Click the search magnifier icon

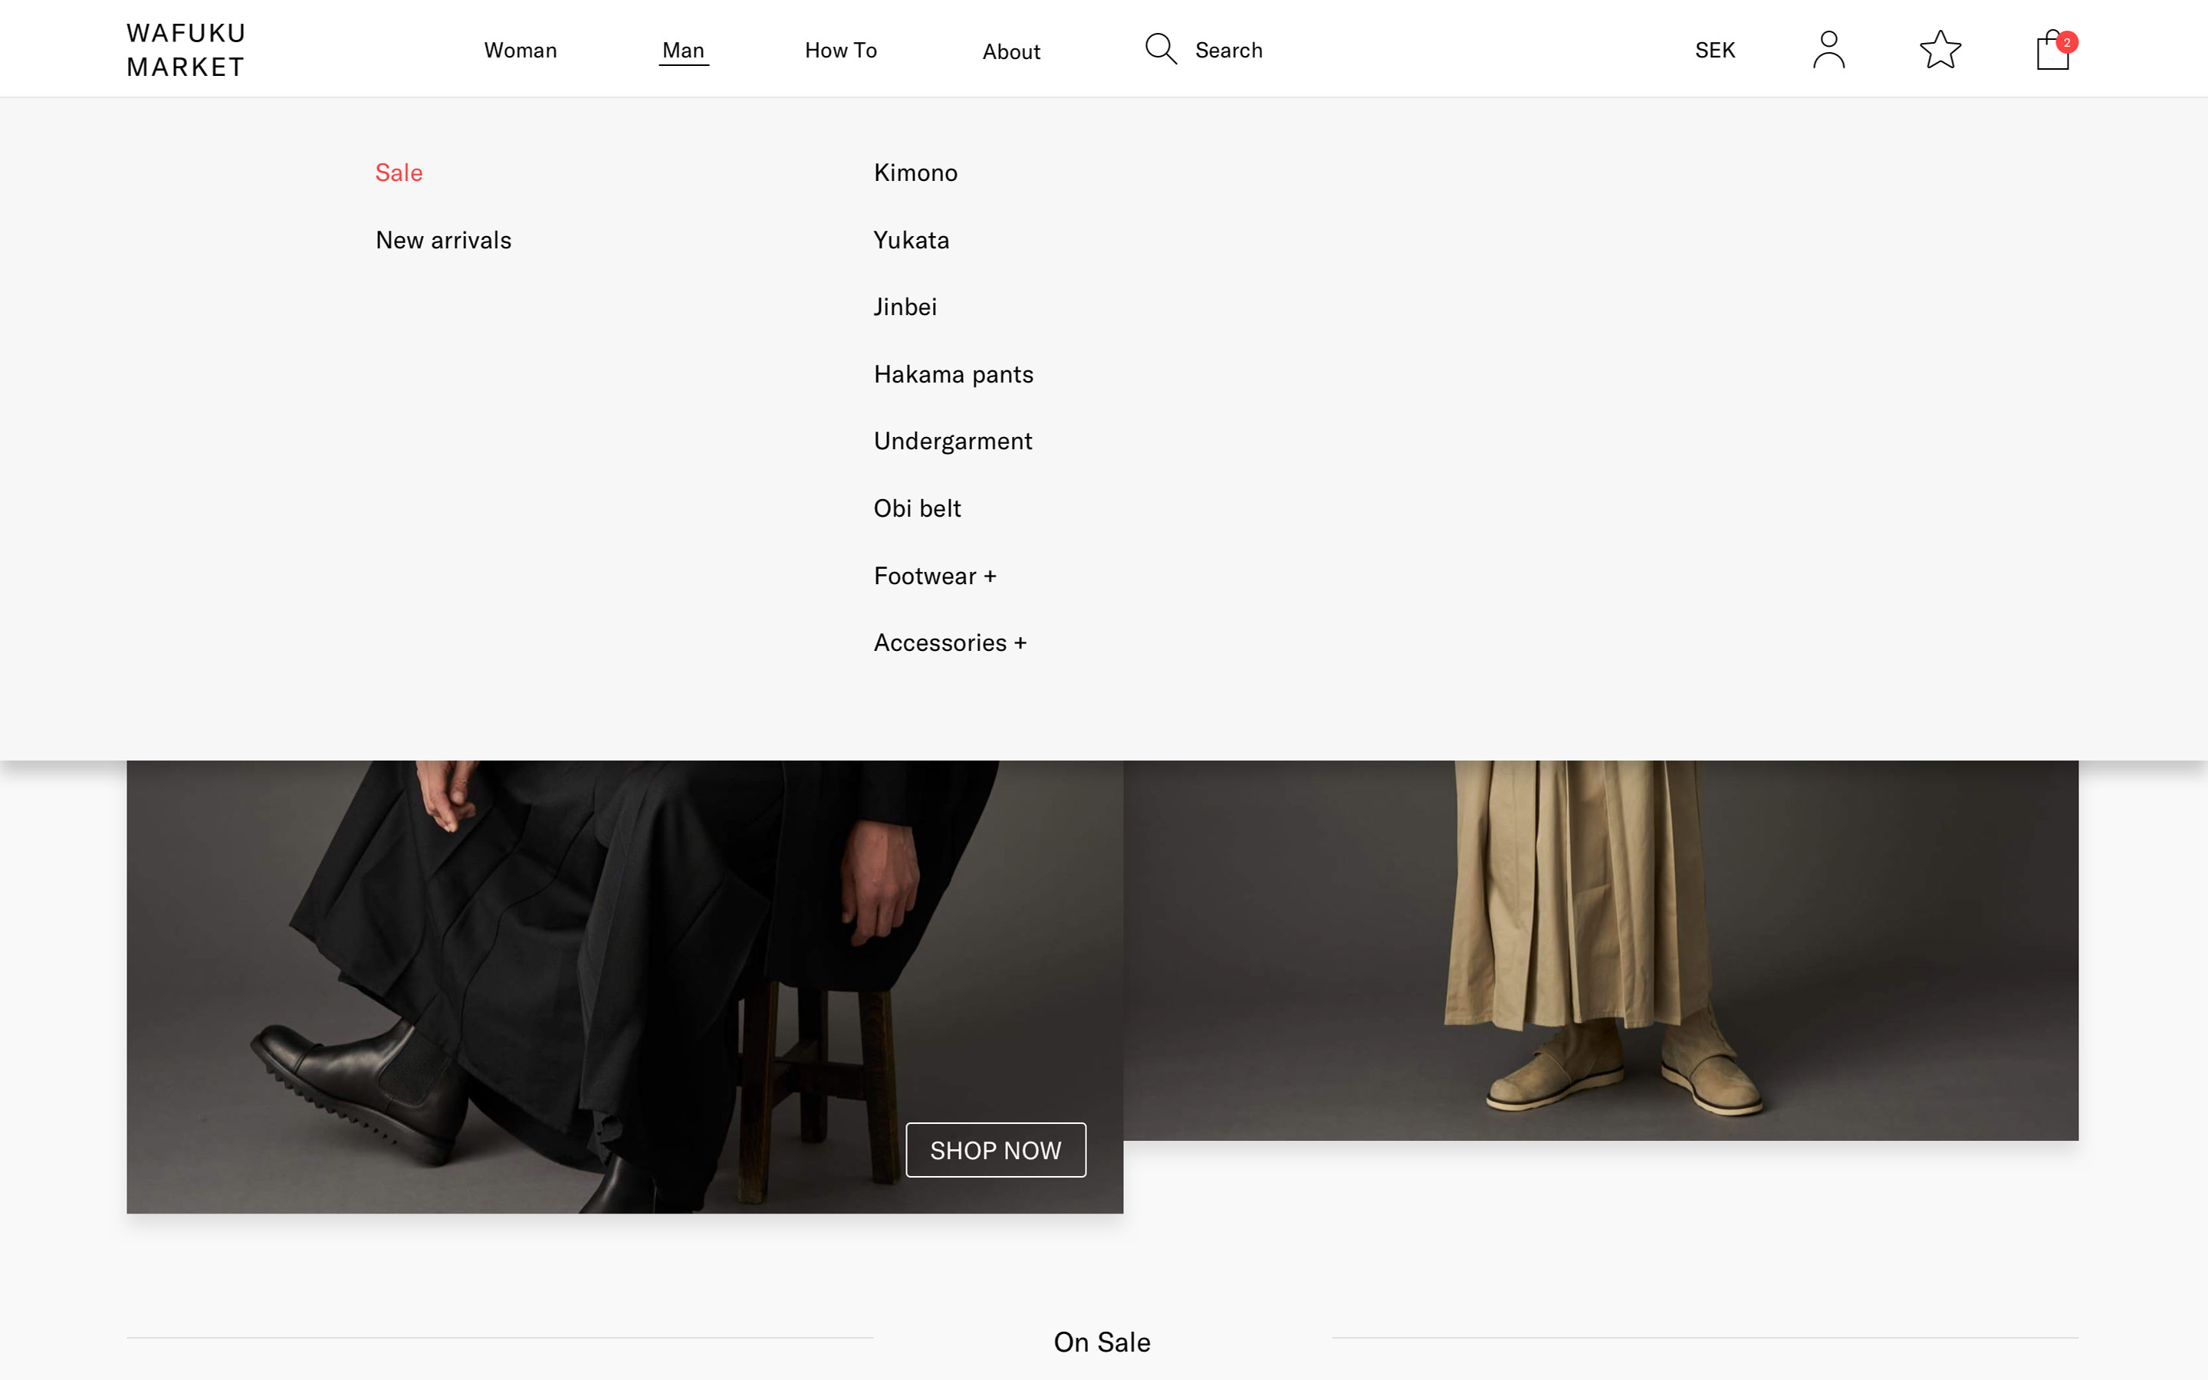click(1161, 49)
